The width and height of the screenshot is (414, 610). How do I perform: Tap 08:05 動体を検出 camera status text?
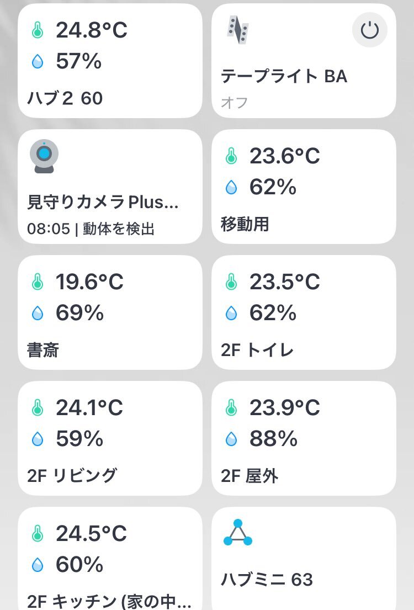pos(91,229)
